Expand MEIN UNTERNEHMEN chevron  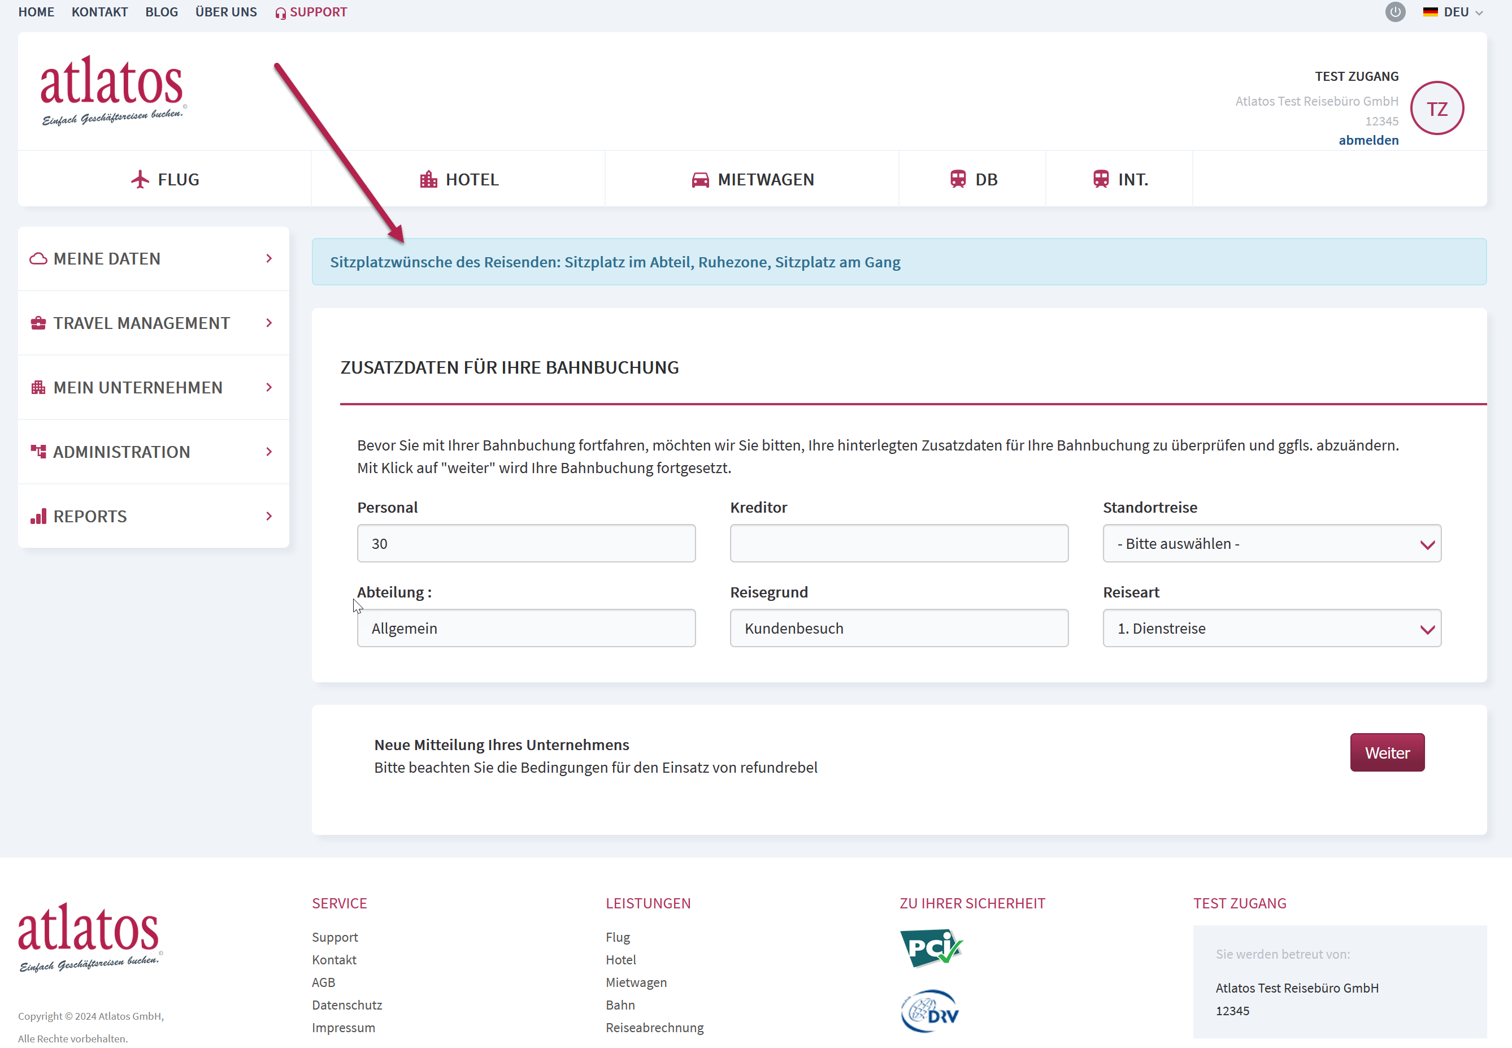(x=269, y=387)
